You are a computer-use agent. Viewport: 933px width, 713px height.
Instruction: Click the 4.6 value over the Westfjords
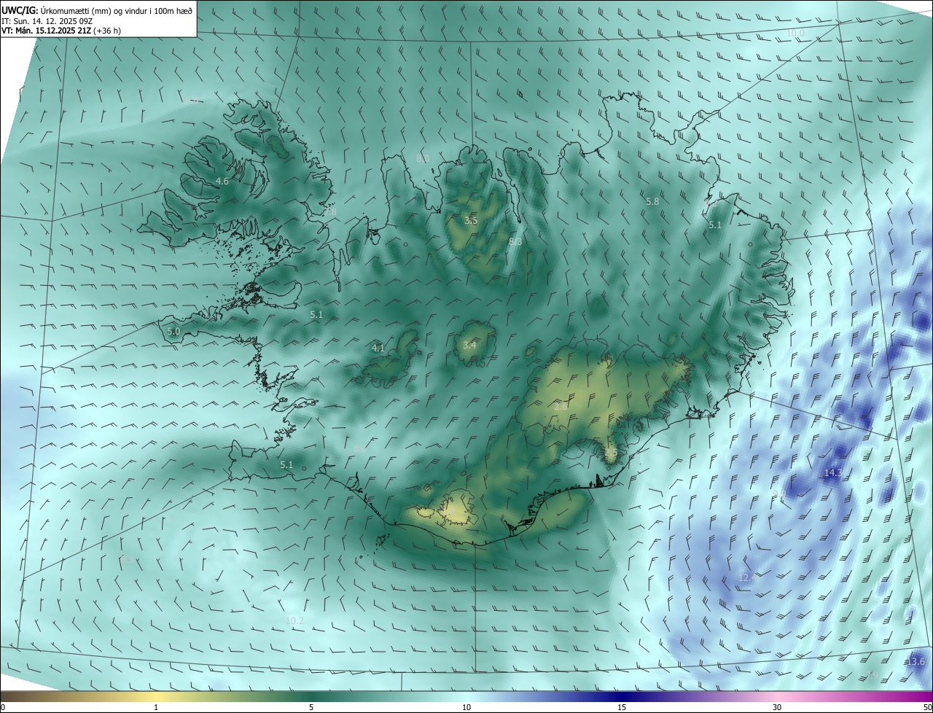[x=222, y=181]
